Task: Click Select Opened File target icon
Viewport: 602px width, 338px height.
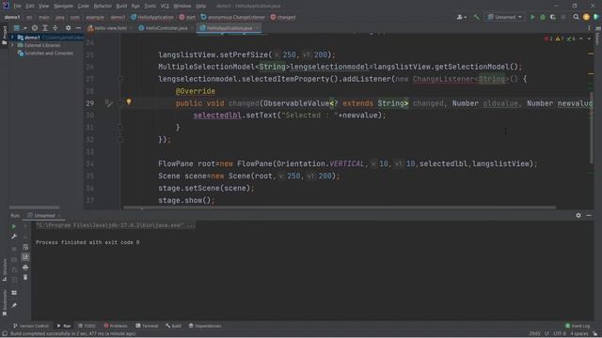Action: coord(35,28)
